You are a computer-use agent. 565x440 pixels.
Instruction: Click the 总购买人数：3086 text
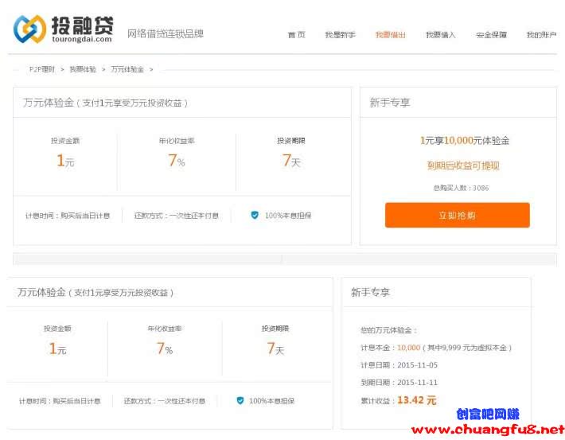coord(461,188)
